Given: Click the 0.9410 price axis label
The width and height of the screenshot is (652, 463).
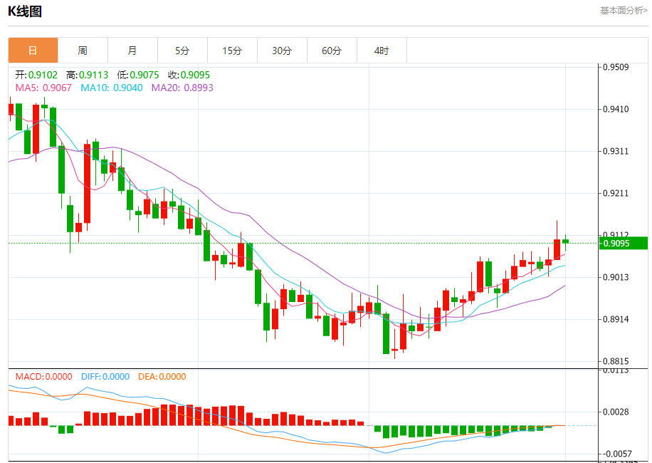Looking at the screenshot, I should pos(616,109).
